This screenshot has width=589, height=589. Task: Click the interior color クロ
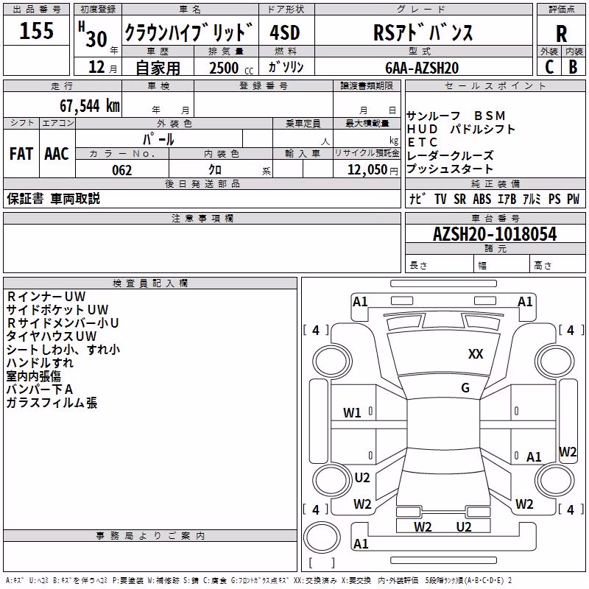point(215,170)
